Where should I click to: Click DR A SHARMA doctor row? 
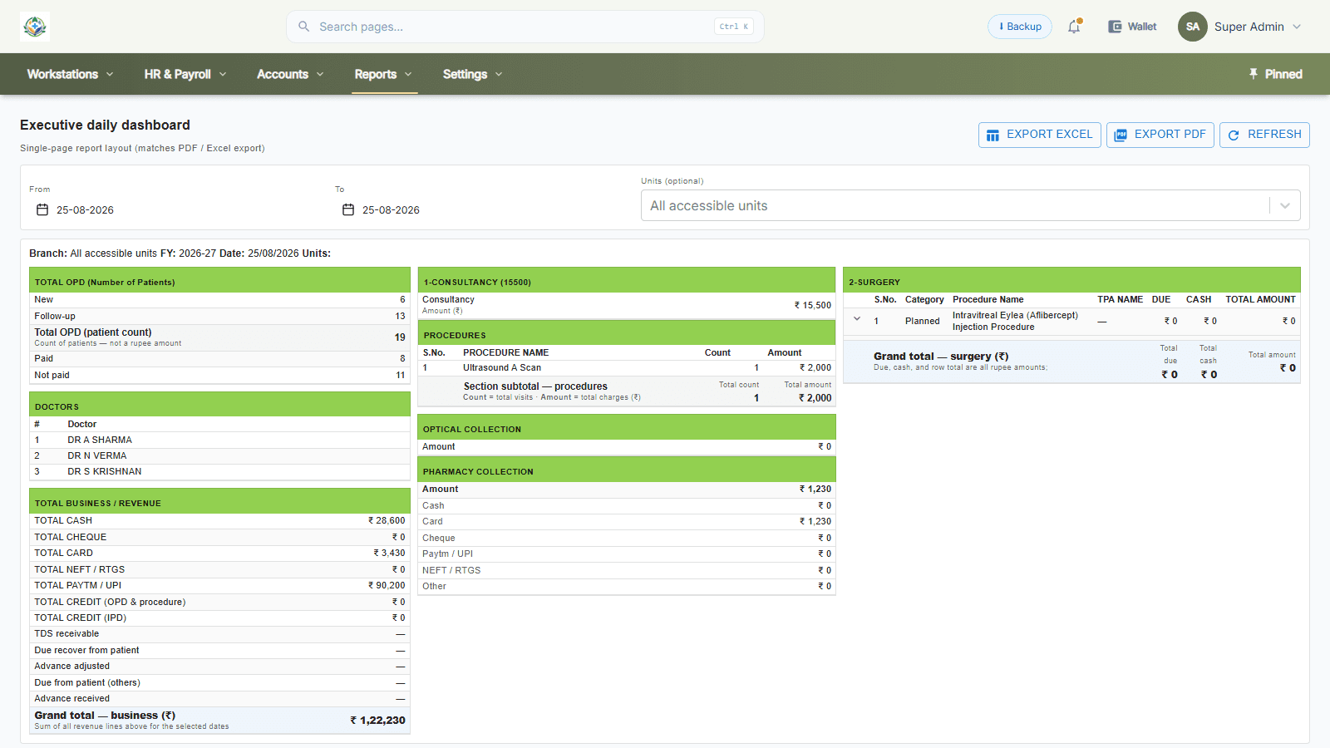[x=220, y=440]
